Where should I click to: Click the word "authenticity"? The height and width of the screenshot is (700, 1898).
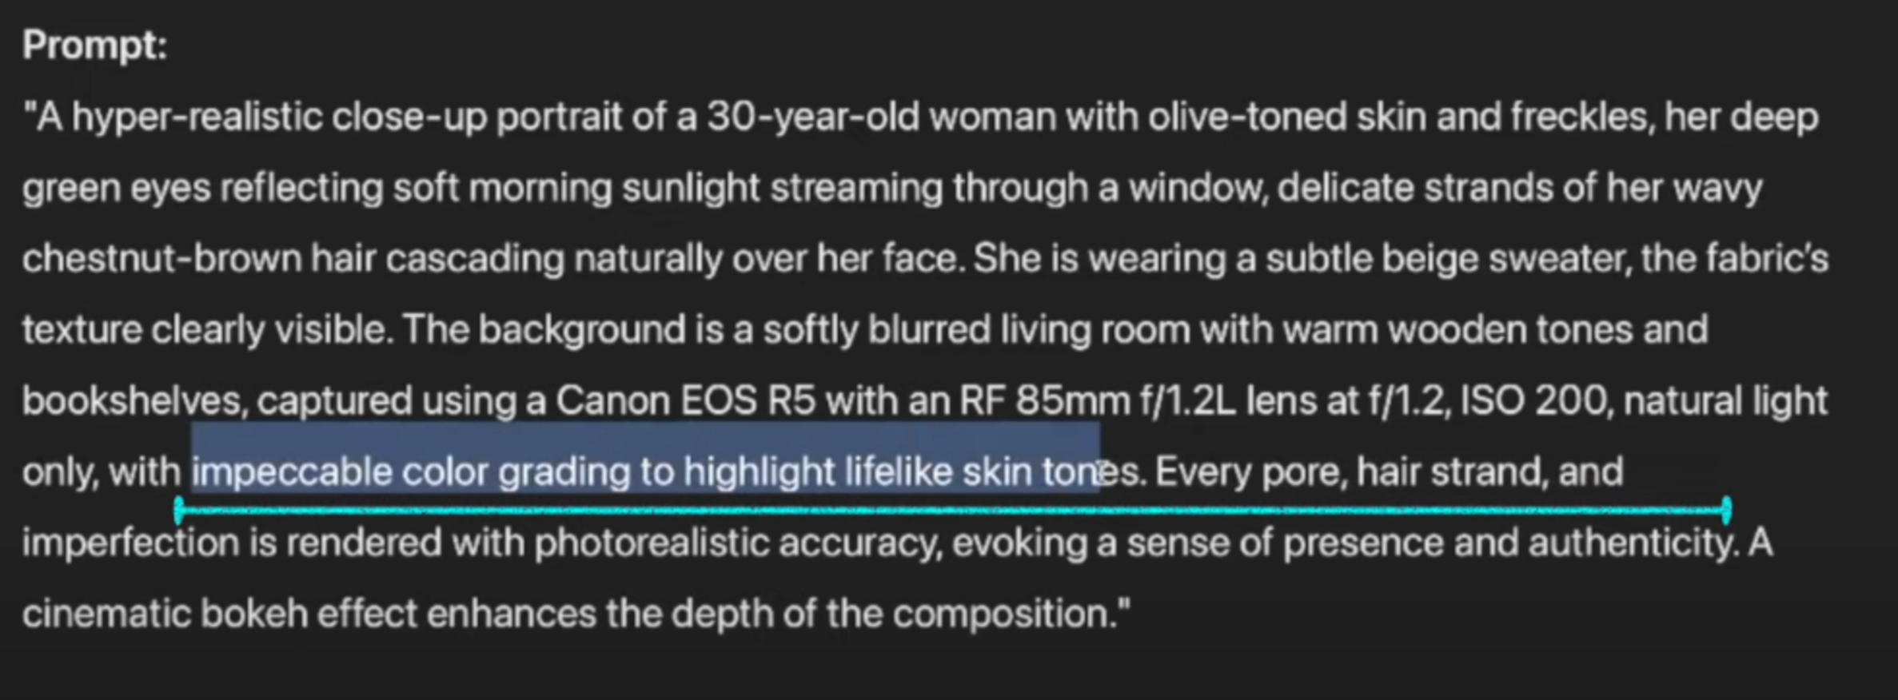coord(1632,543)
